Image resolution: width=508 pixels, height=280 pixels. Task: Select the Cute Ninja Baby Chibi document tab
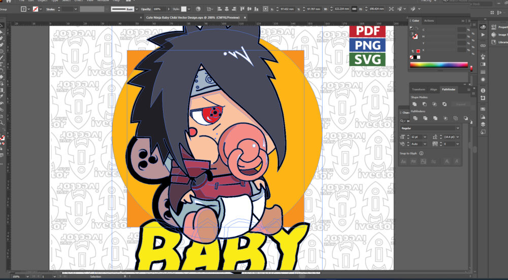193,17
